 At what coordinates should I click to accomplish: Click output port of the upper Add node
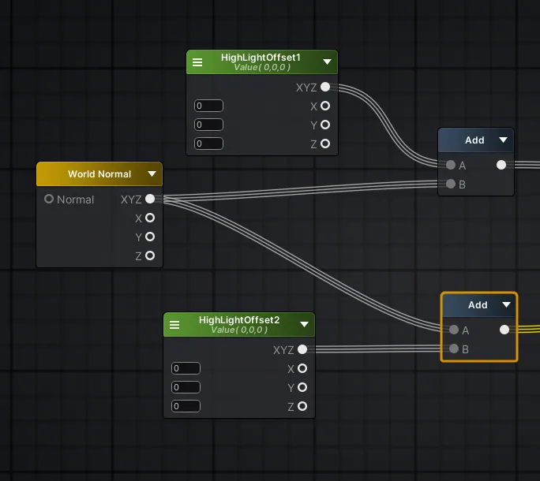501,166
